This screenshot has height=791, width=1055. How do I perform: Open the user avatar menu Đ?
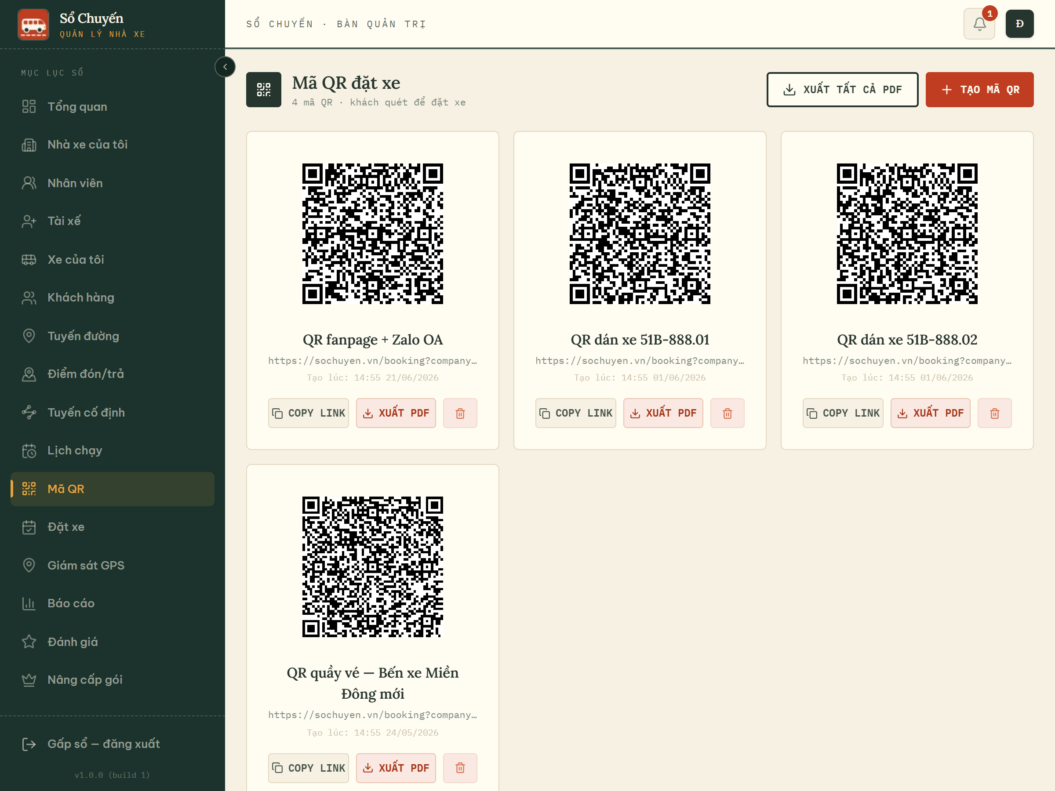[x=1019, y=24]
